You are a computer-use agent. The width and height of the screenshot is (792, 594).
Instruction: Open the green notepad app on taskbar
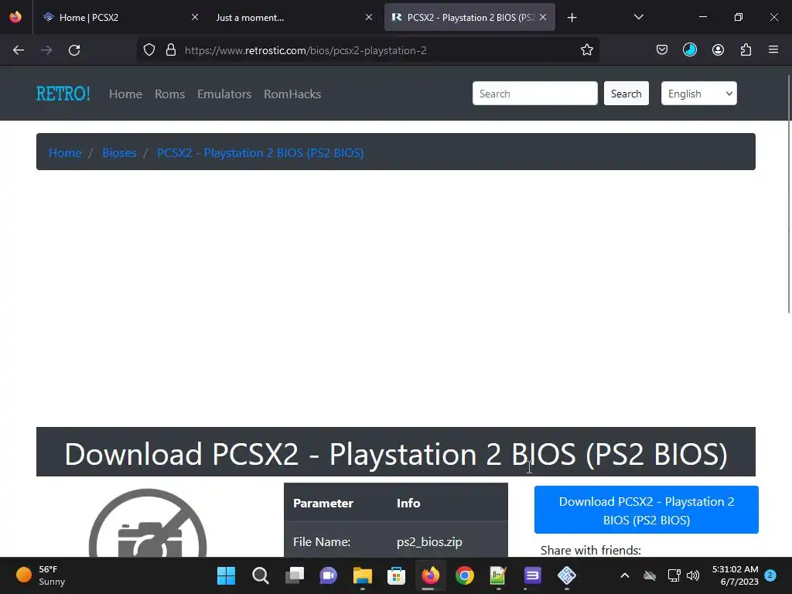[x=498, y=575]
